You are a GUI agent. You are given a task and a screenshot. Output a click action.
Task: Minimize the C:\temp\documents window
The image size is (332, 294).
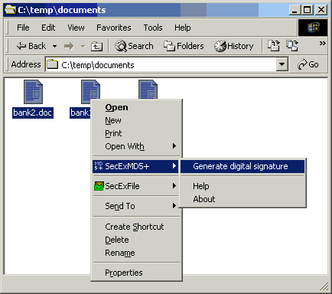pyautogui.click(x=295, y=10)
